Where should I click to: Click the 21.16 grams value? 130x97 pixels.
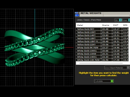coord(105,32)
